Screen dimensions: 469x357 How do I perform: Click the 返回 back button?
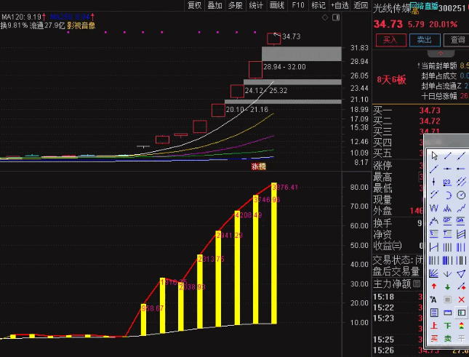tap(361, 5)
